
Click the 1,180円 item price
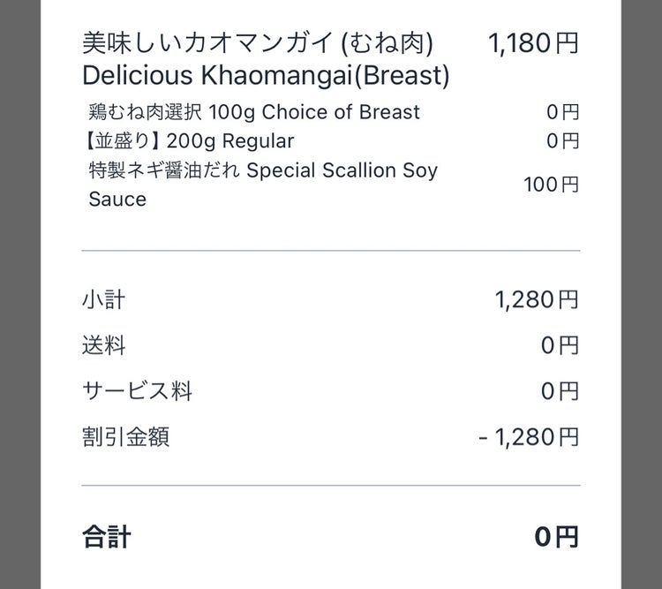533,43
